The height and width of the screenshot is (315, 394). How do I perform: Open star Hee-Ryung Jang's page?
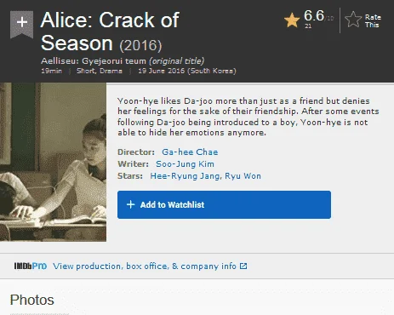click(x=186, y=176)
